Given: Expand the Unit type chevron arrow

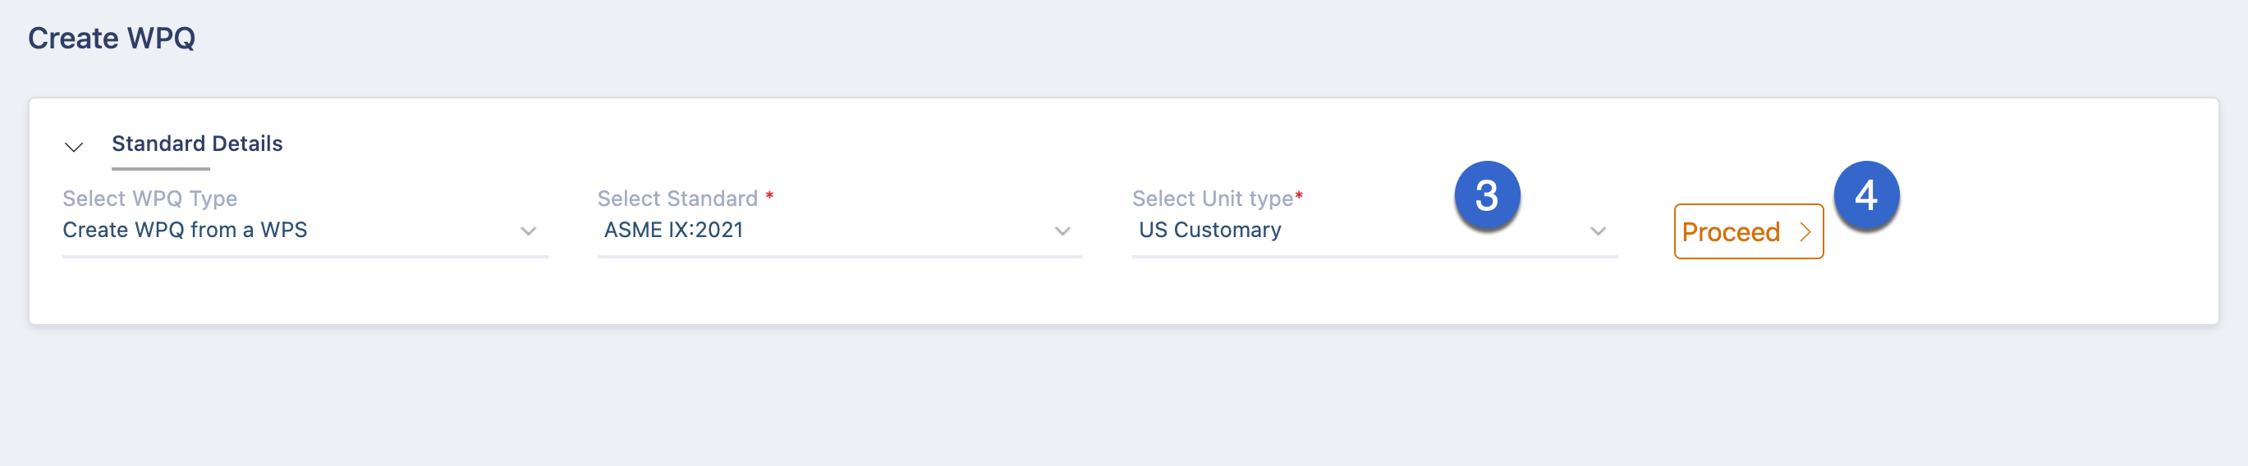Looking at the screenshot, I should point(1598,231).
